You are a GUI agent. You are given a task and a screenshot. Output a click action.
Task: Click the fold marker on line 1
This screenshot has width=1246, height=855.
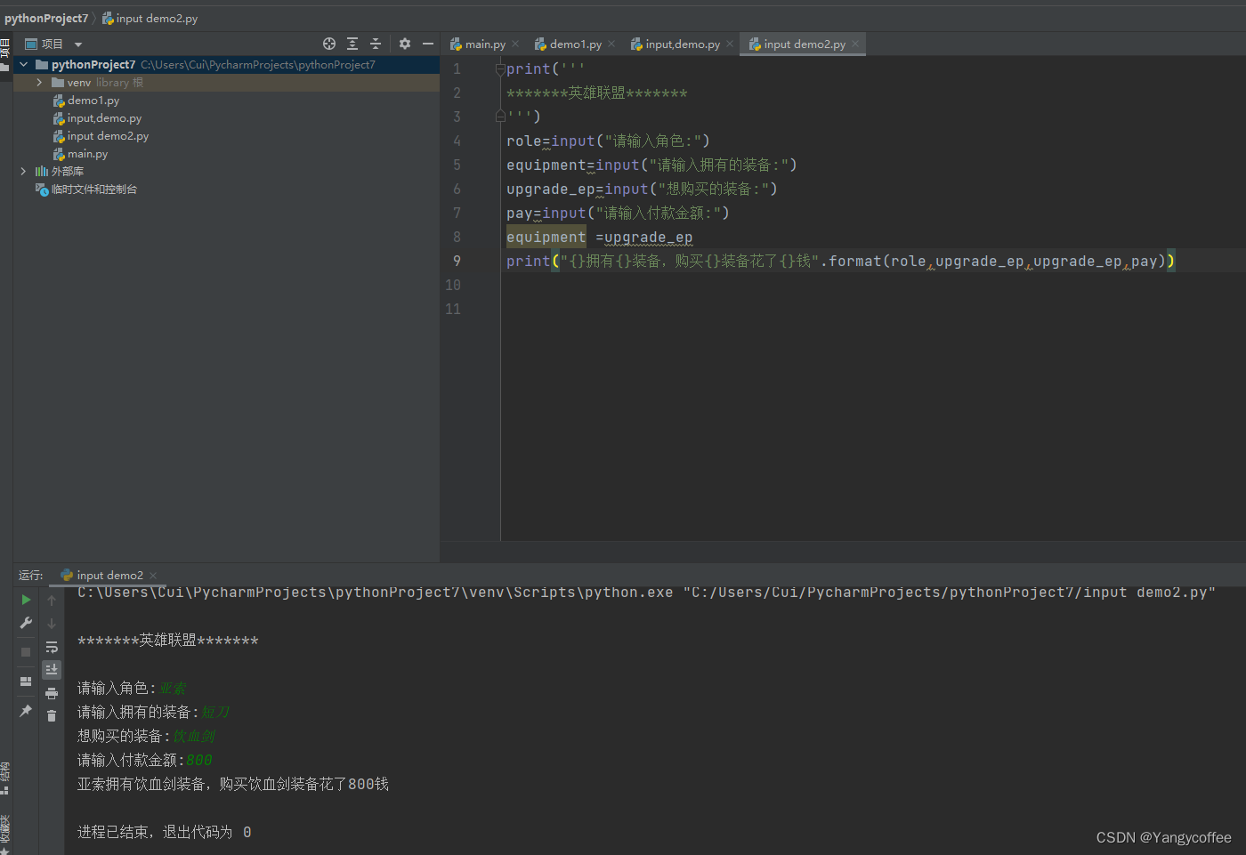point(500,69)
